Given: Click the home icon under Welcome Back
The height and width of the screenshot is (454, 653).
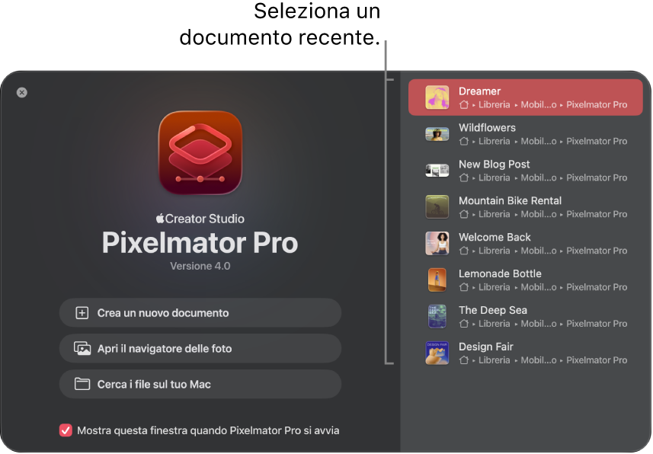Looking at the screenshot, I should [x=464, y=251].
